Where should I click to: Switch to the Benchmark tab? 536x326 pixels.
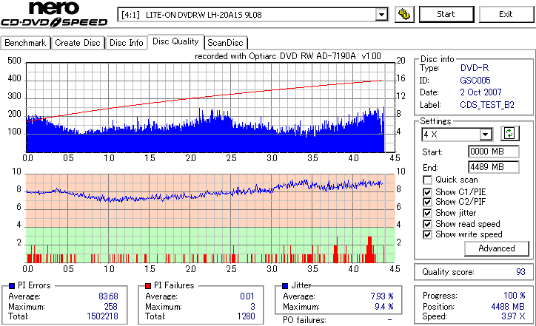click(x=25, y=43)
